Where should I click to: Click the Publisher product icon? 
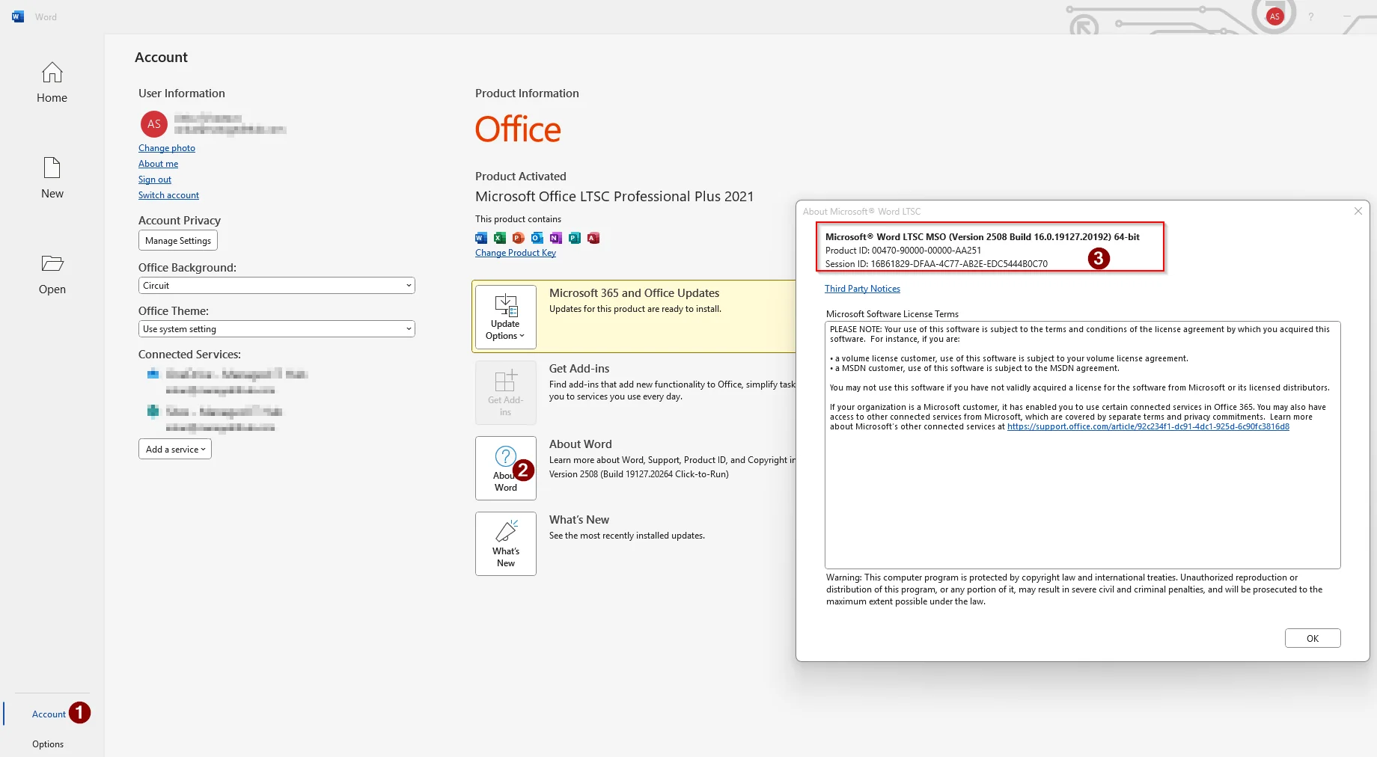[x=575, y=238]
